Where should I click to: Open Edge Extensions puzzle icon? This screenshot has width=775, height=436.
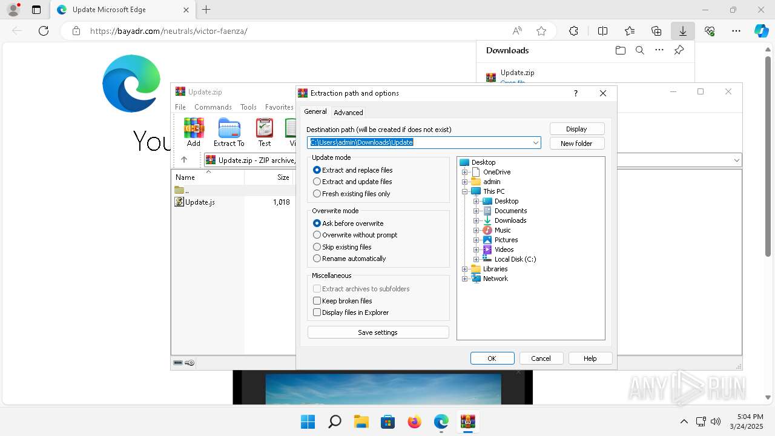tap(573, 31)
